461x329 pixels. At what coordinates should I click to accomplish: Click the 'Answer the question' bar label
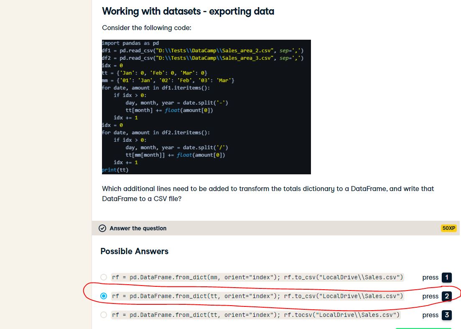click(x=138, y=228)
